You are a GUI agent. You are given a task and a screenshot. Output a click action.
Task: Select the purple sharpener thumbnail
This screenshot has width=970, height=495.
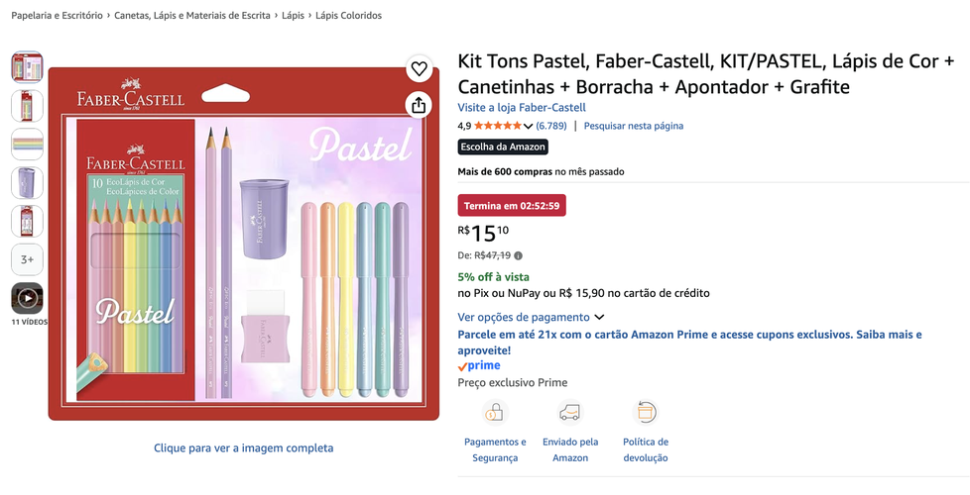click(27, 183)
